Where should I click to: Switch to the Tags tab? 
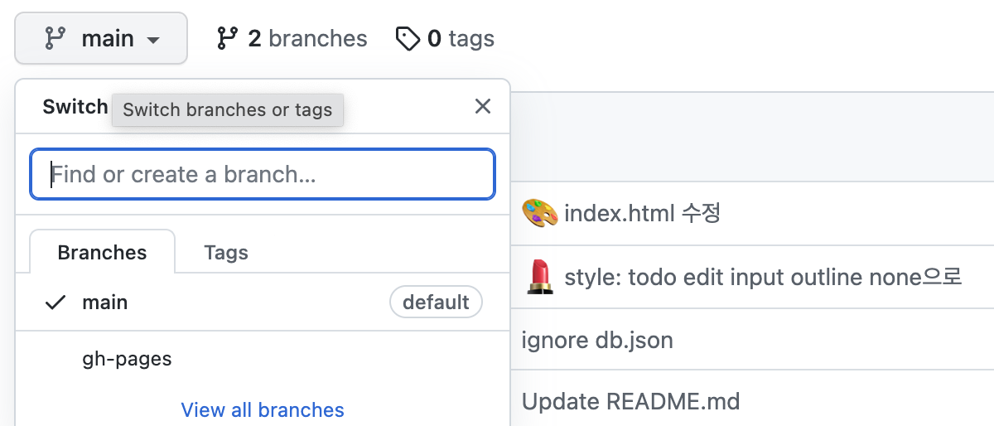tap(226, 252)
